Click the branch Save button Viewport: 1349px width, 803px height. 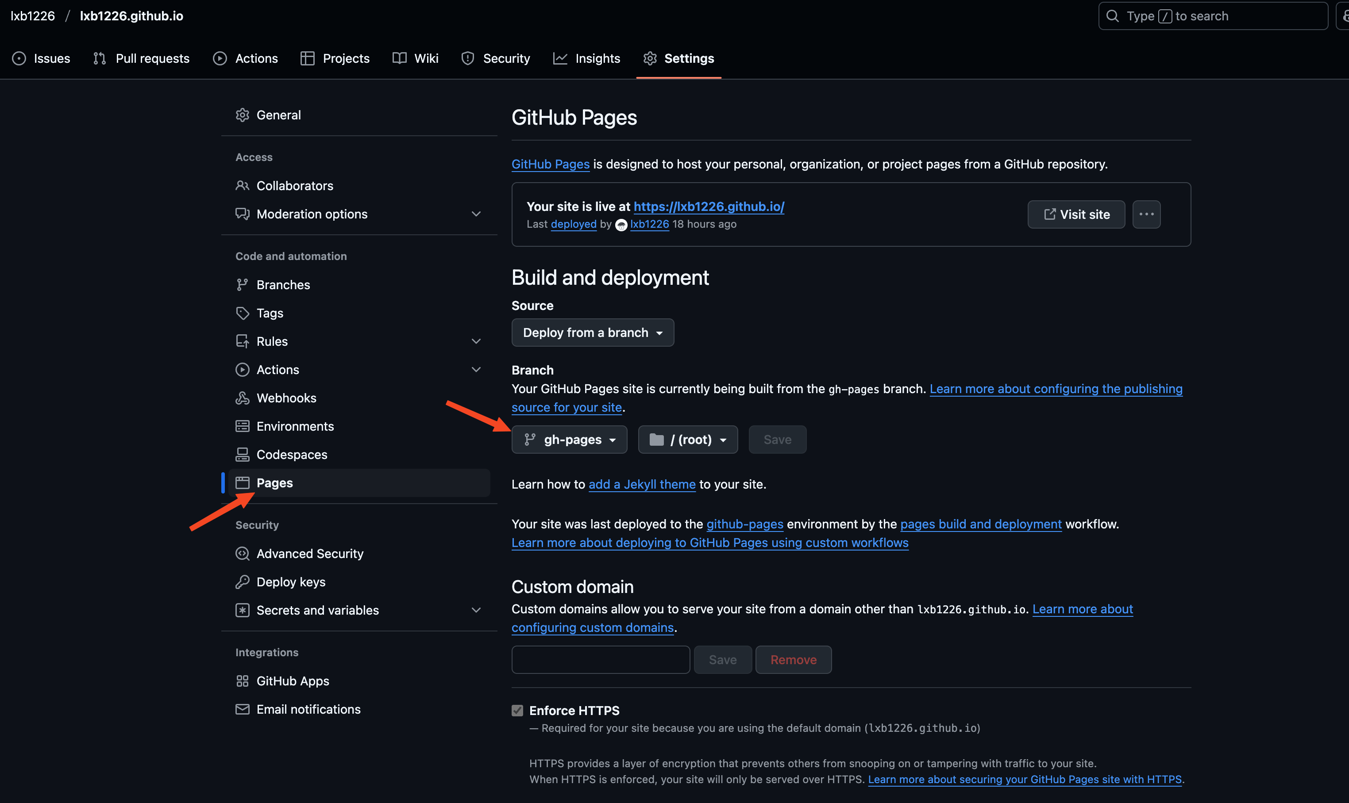(x=777, y=440)
